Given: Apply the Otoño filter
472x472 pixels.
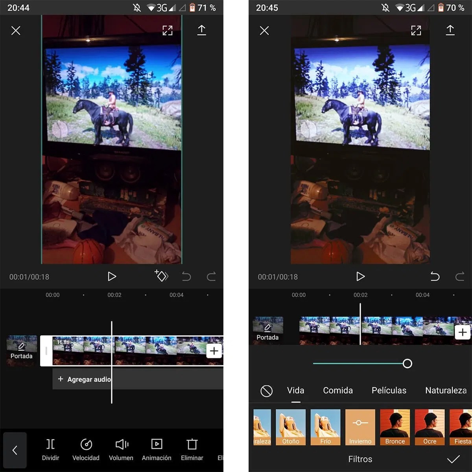Looking at the screenshot, I should click(x=291, y=427).
